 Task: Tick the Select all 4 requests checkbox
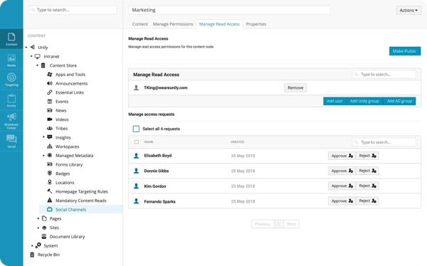coord(136,129)
